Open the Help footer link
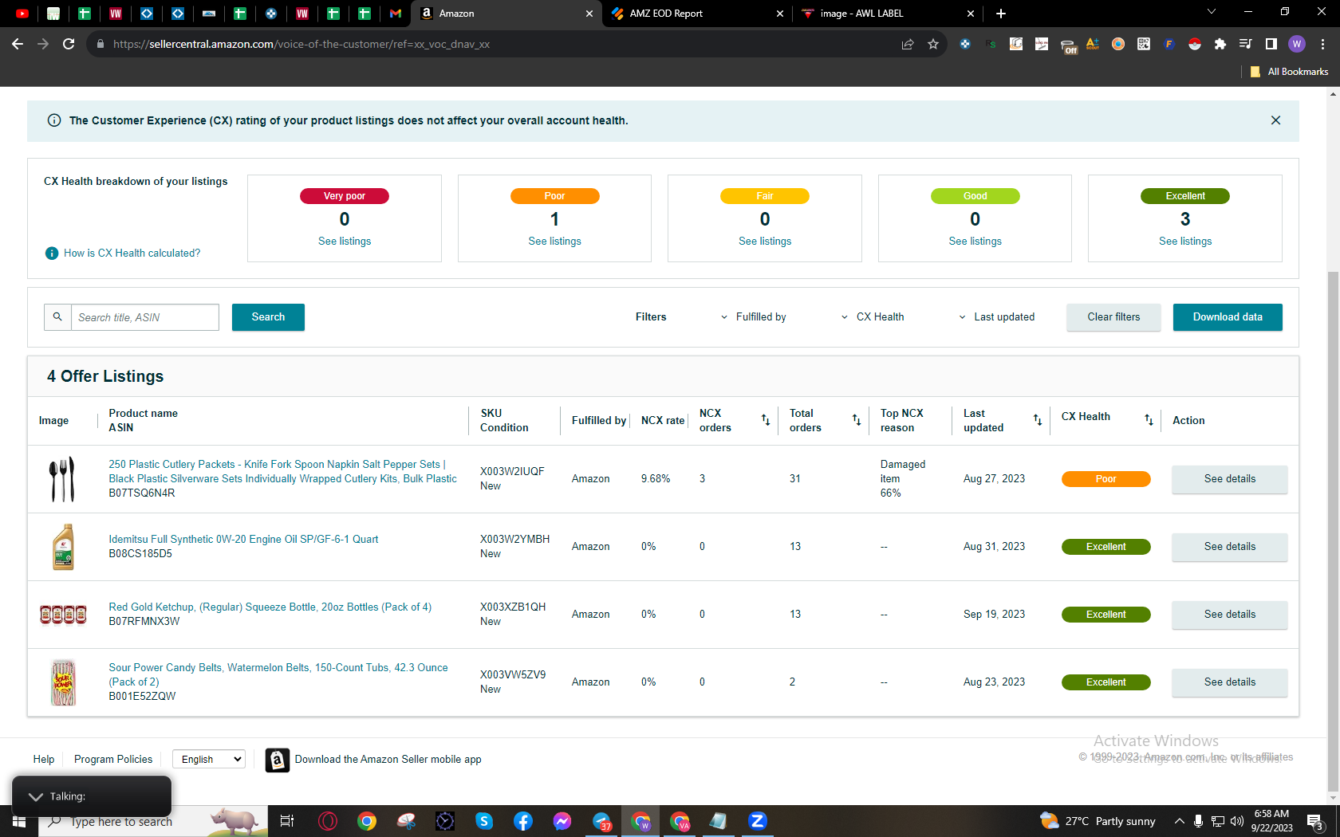This screenshot has width=1340, height=837. tap(44, 760)
